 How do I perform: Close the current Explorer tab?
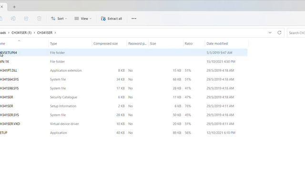(2, 7)
